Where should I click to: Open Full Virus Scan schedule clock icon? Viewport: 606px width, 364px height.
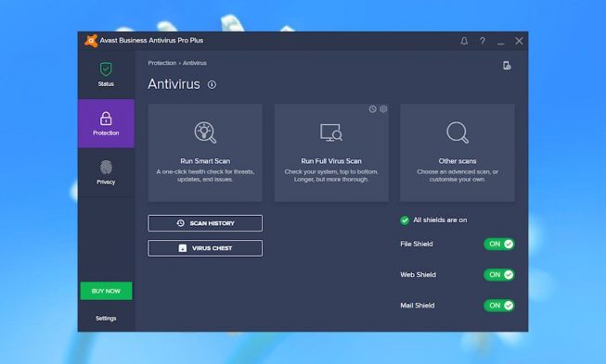[x=372, y=109]
